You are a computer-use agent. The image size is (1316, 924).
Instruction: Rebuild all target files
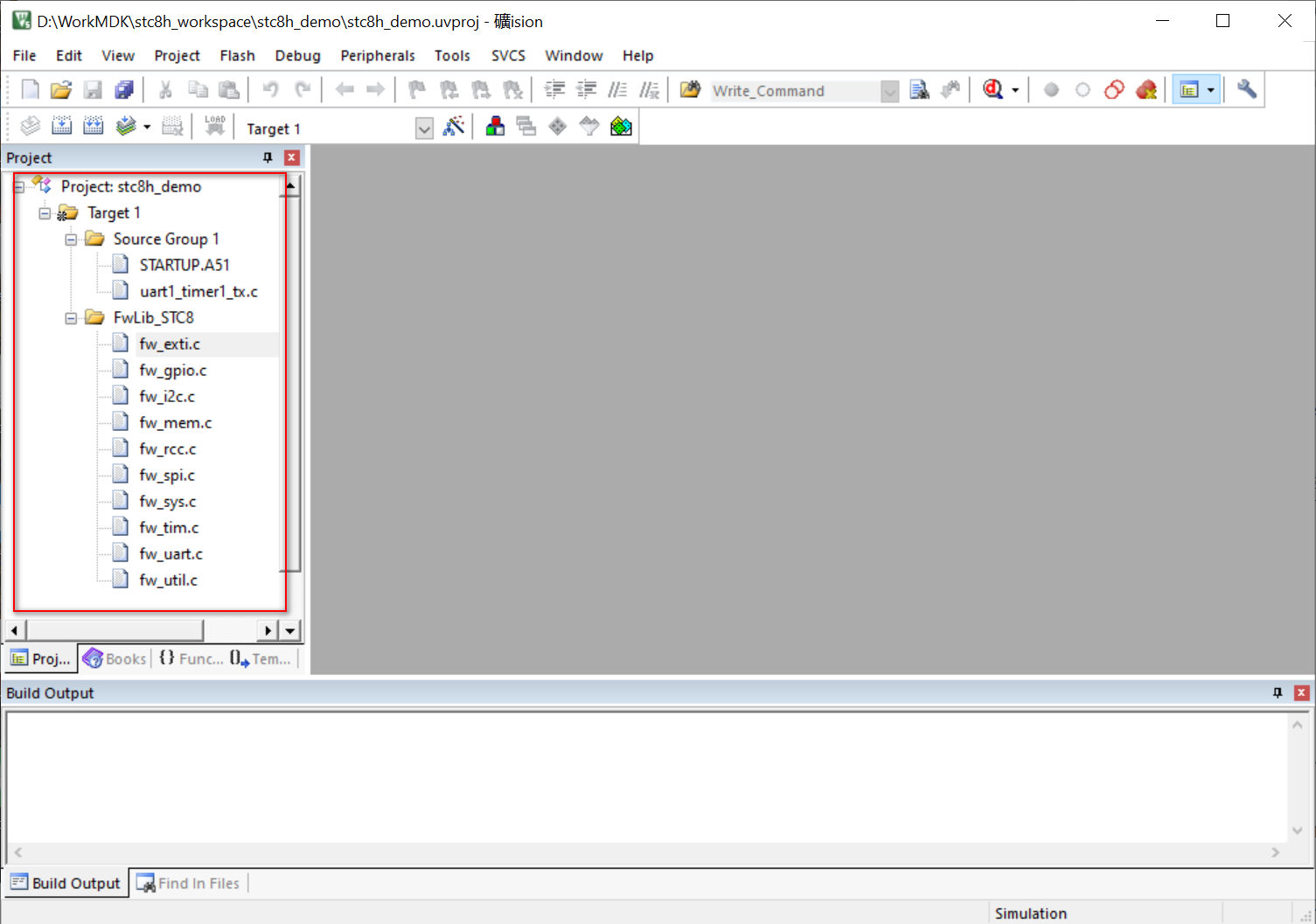point(93,125)
